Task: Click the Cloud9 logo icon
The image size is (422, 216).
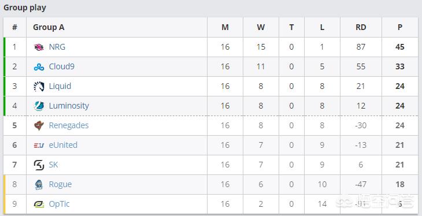Action: [39, 67]
